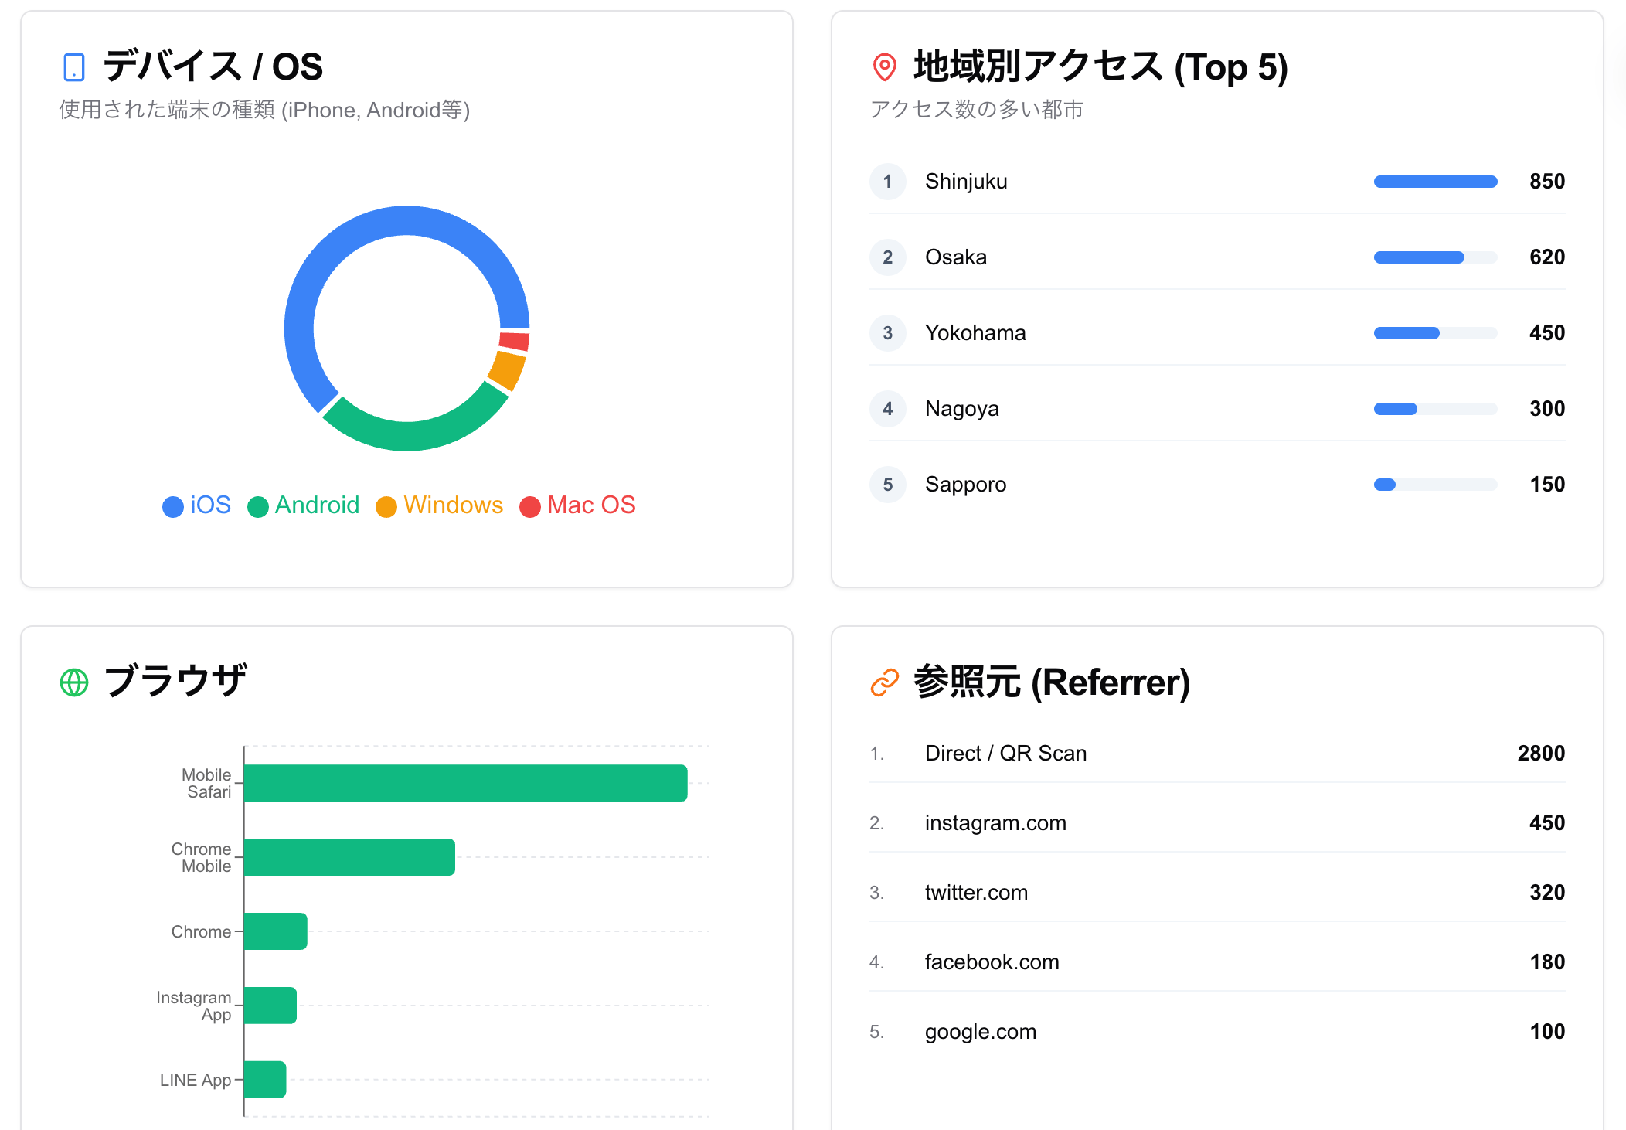The height and width of the screenshot is (1130, 1626).
Task: Click the orange link Referrer icon
Action: 884,682
